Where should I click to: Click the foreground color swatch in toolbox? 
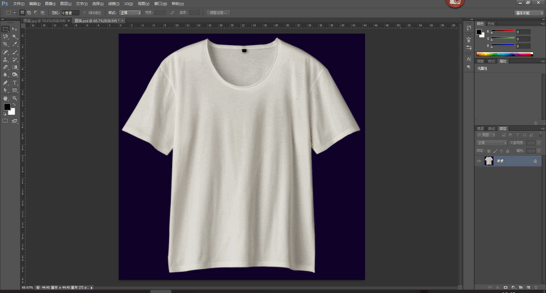pos(7,107)
